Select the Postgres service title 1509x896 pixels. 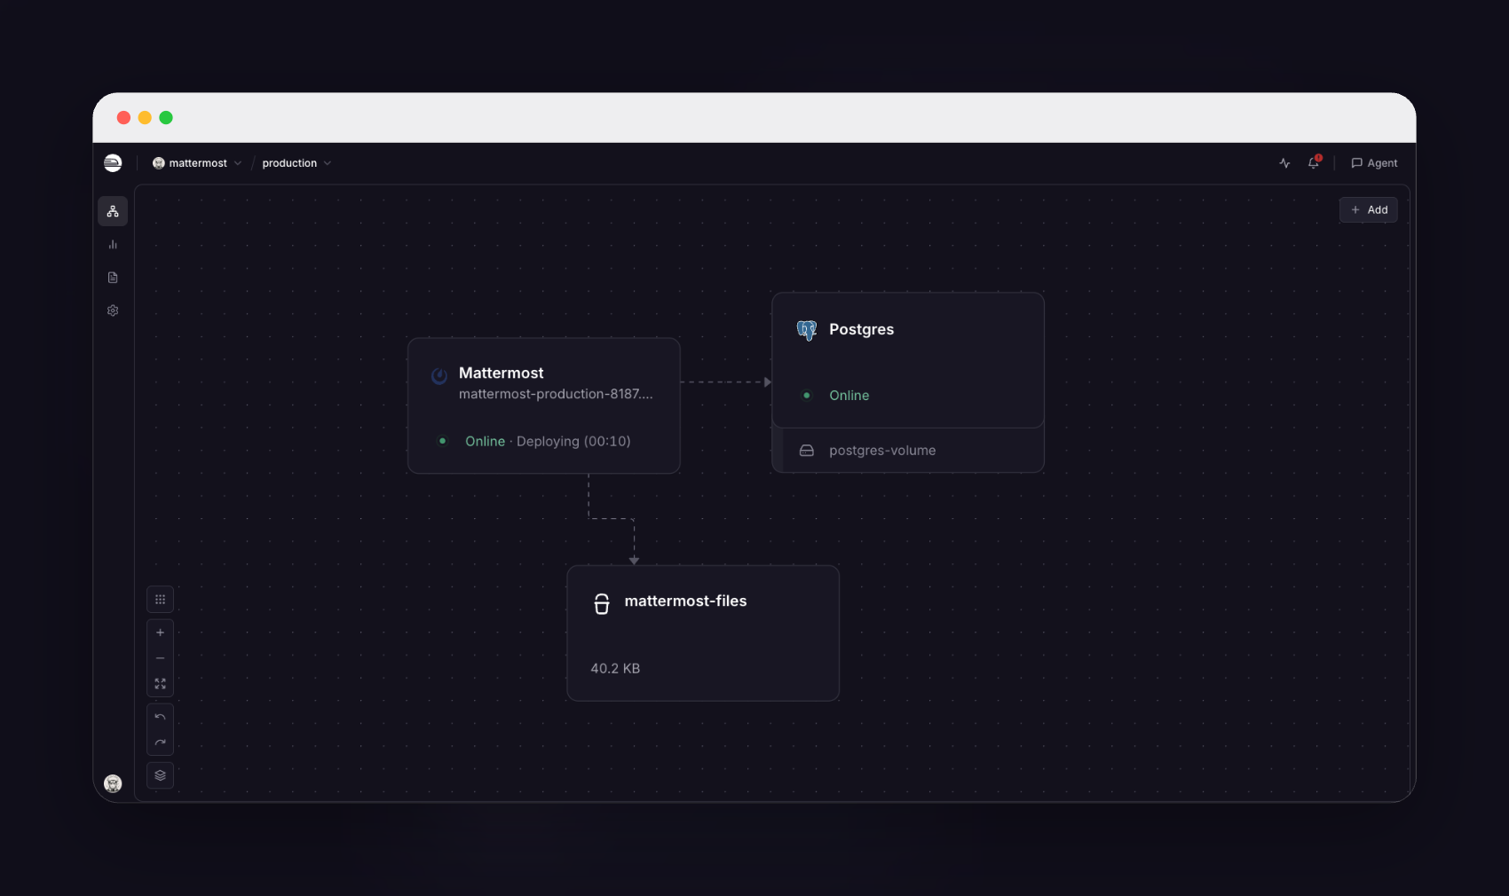click(861, 329)
